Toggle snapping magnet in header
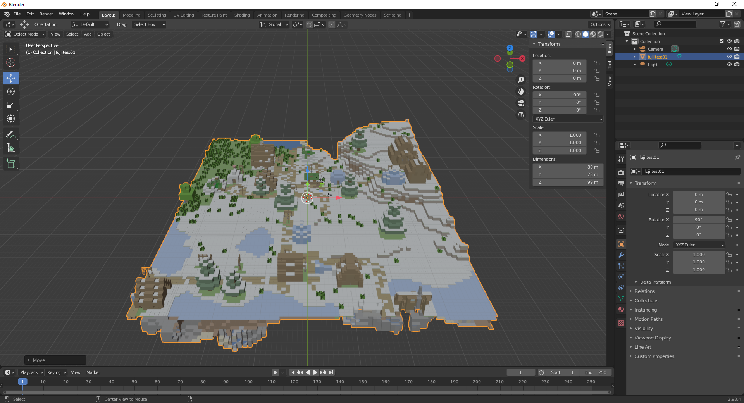This screenshot has width=744, height=403. [310, 24]
